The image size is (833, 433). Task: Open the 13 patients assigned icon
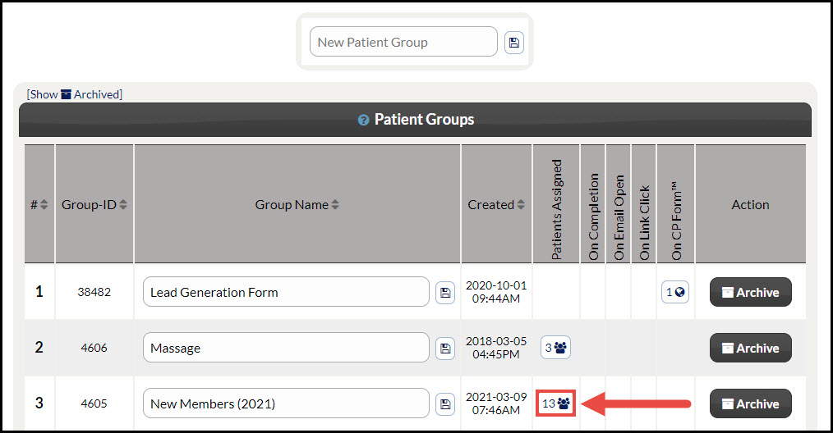point(555,403)
